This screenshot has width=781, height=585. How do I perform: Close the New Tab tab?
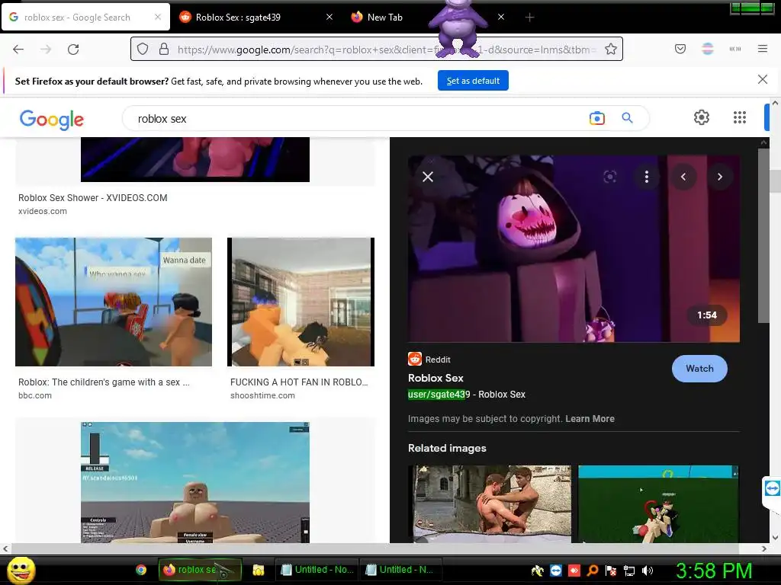point(501,17)
